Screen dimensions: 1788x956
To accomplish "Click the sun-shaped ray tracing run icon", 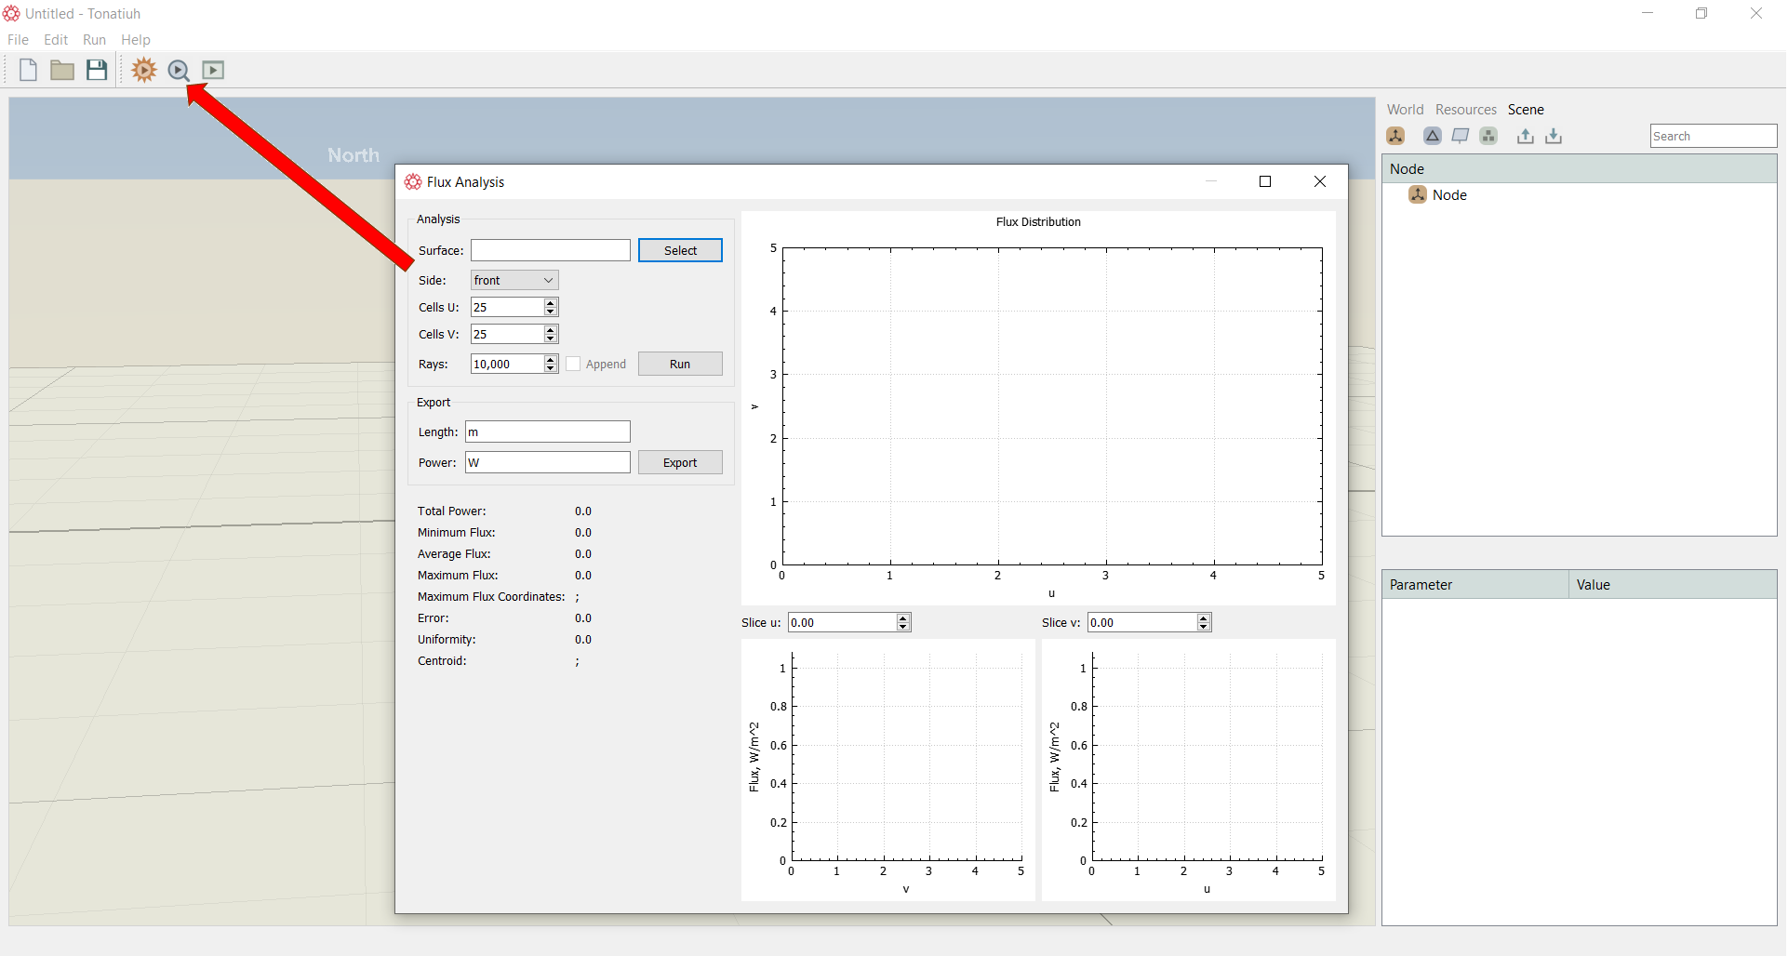I will (x=144, y=70).
